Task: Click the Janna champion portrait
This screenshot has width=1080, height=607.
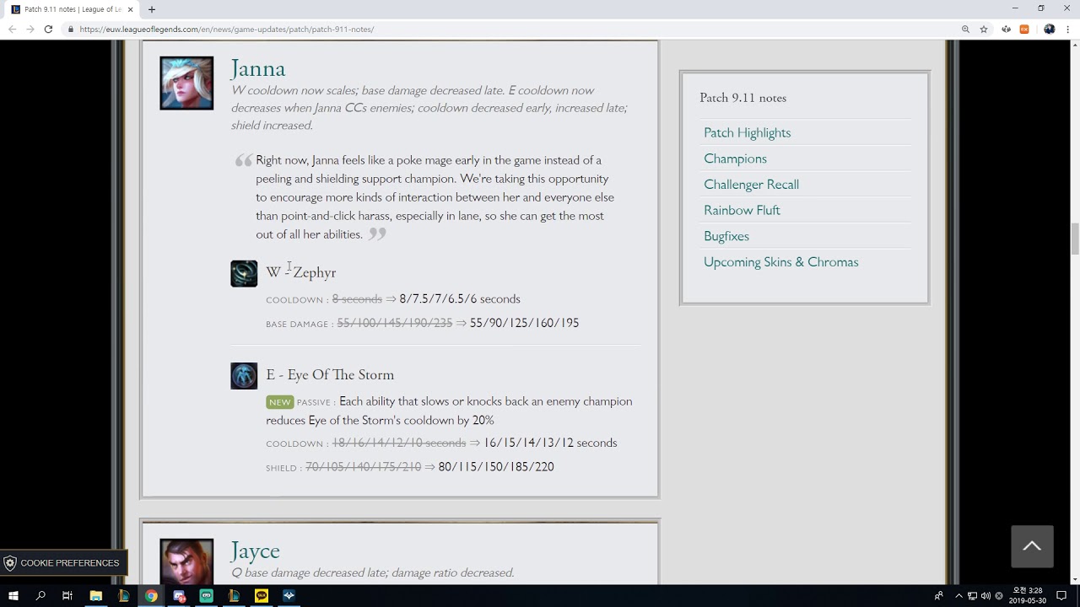Action: (x=186, y=83)
